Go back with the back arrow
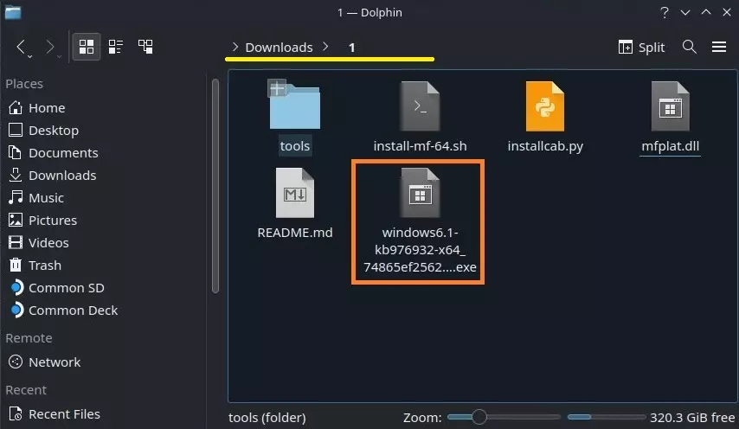This screenshot has width=739, height=429. pos(20,46)
